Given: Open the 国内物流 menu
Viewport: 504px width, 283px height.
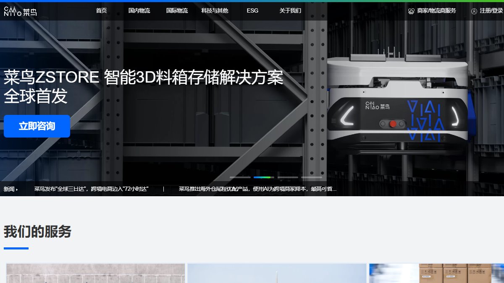Looking at the screenshot, I should pos(139,11).
